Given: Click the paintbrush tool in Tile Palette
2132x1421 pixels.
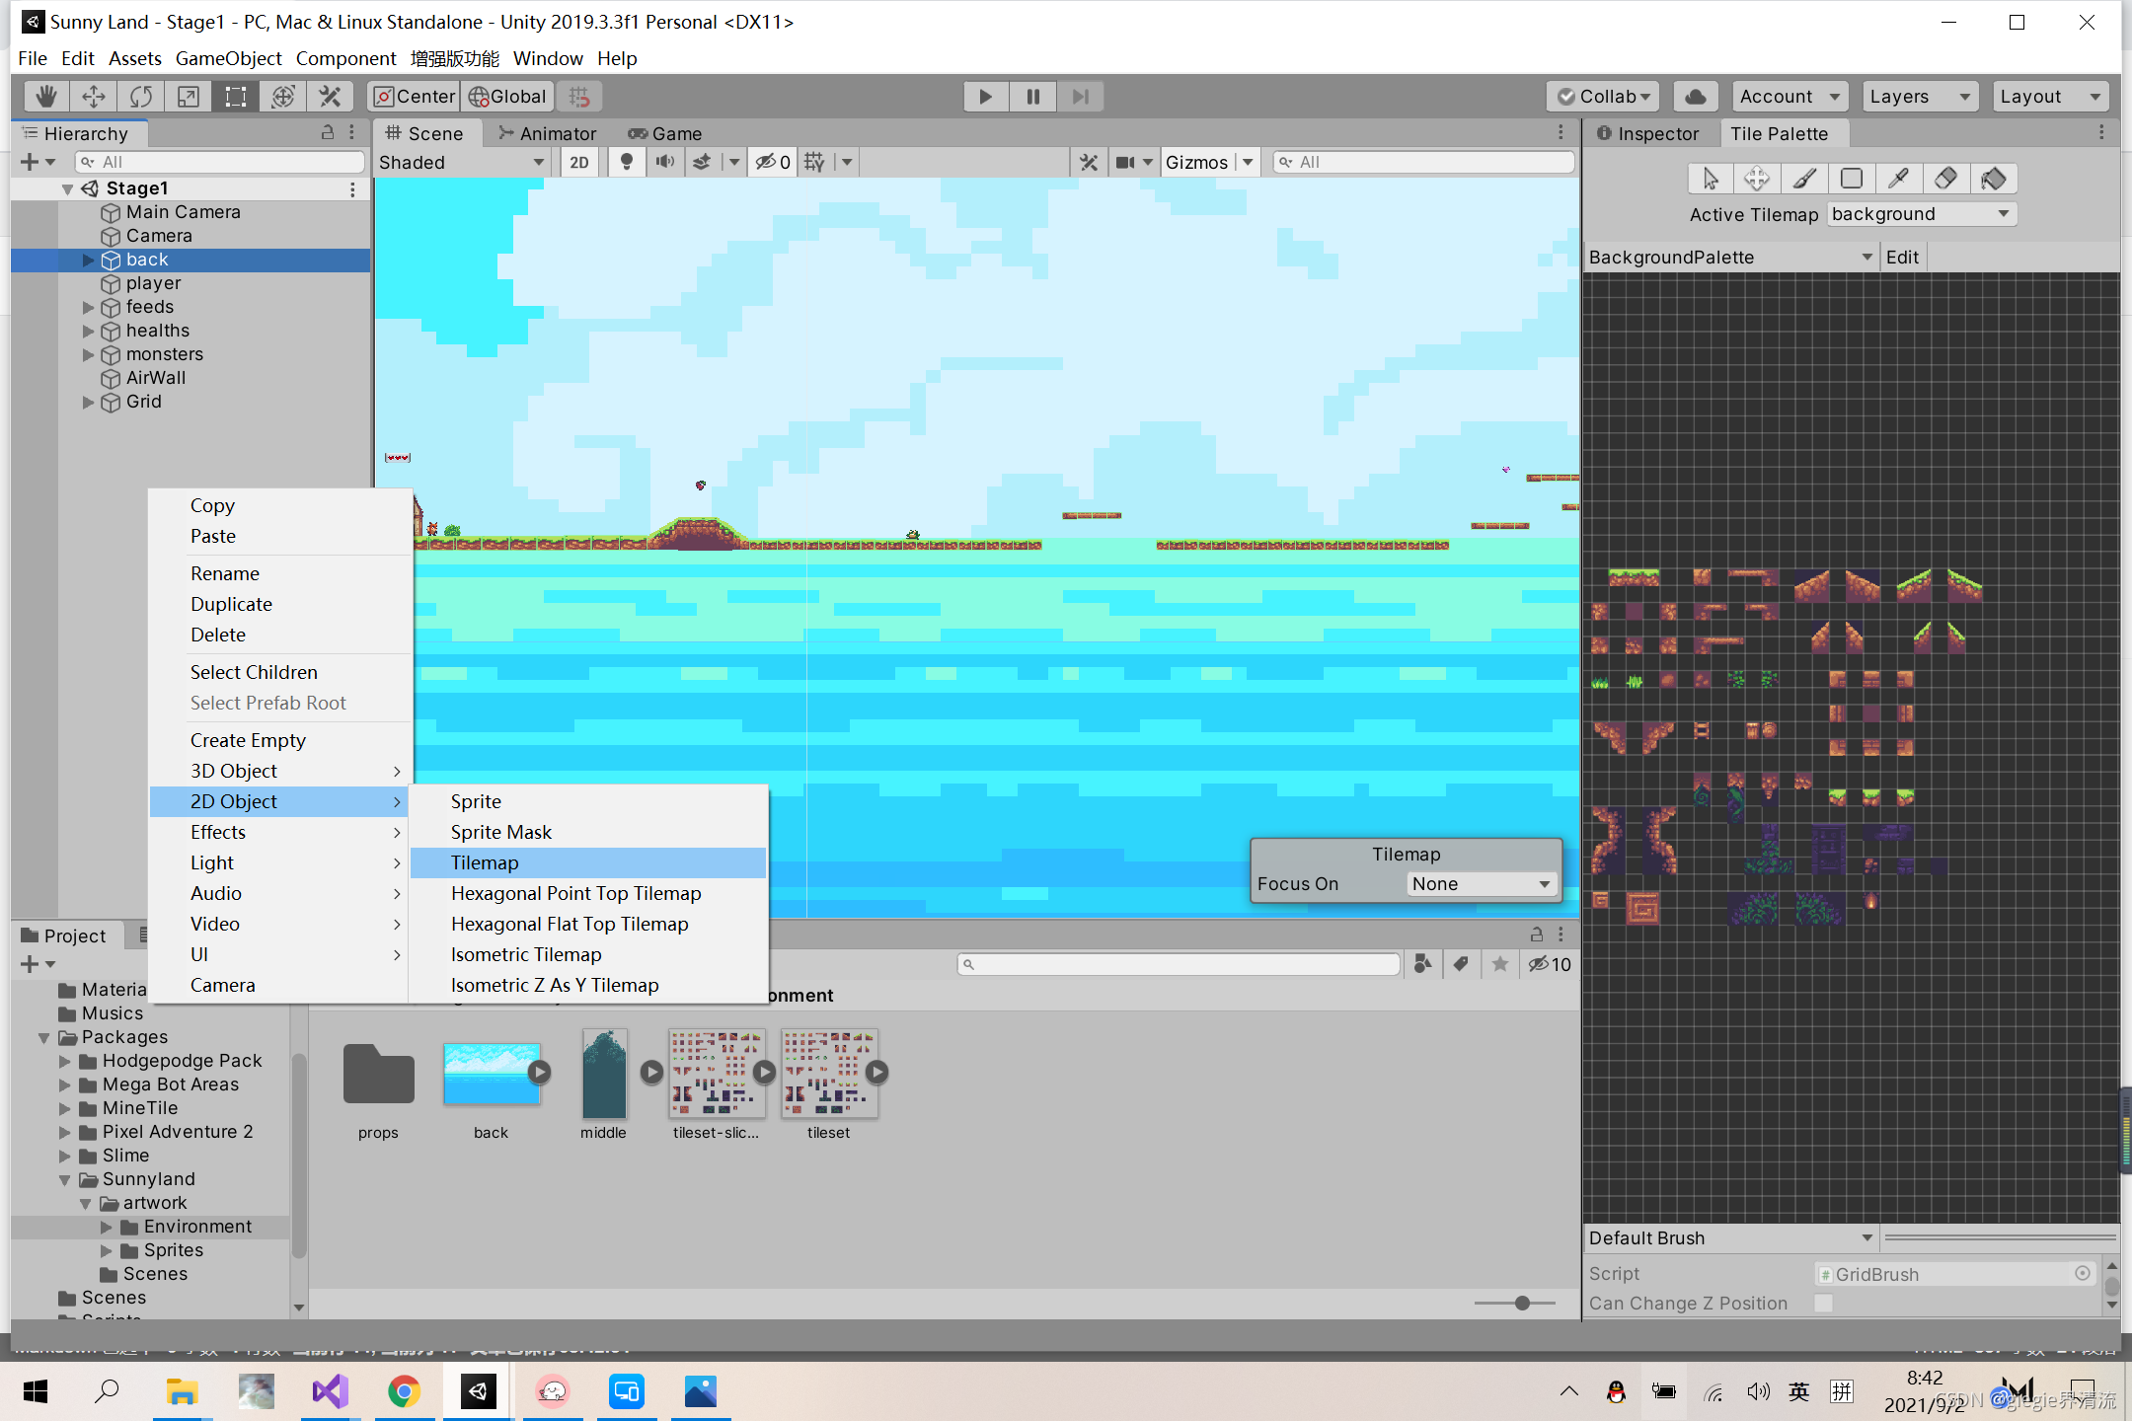Looking at the screenshot, I should [1804, 179].
